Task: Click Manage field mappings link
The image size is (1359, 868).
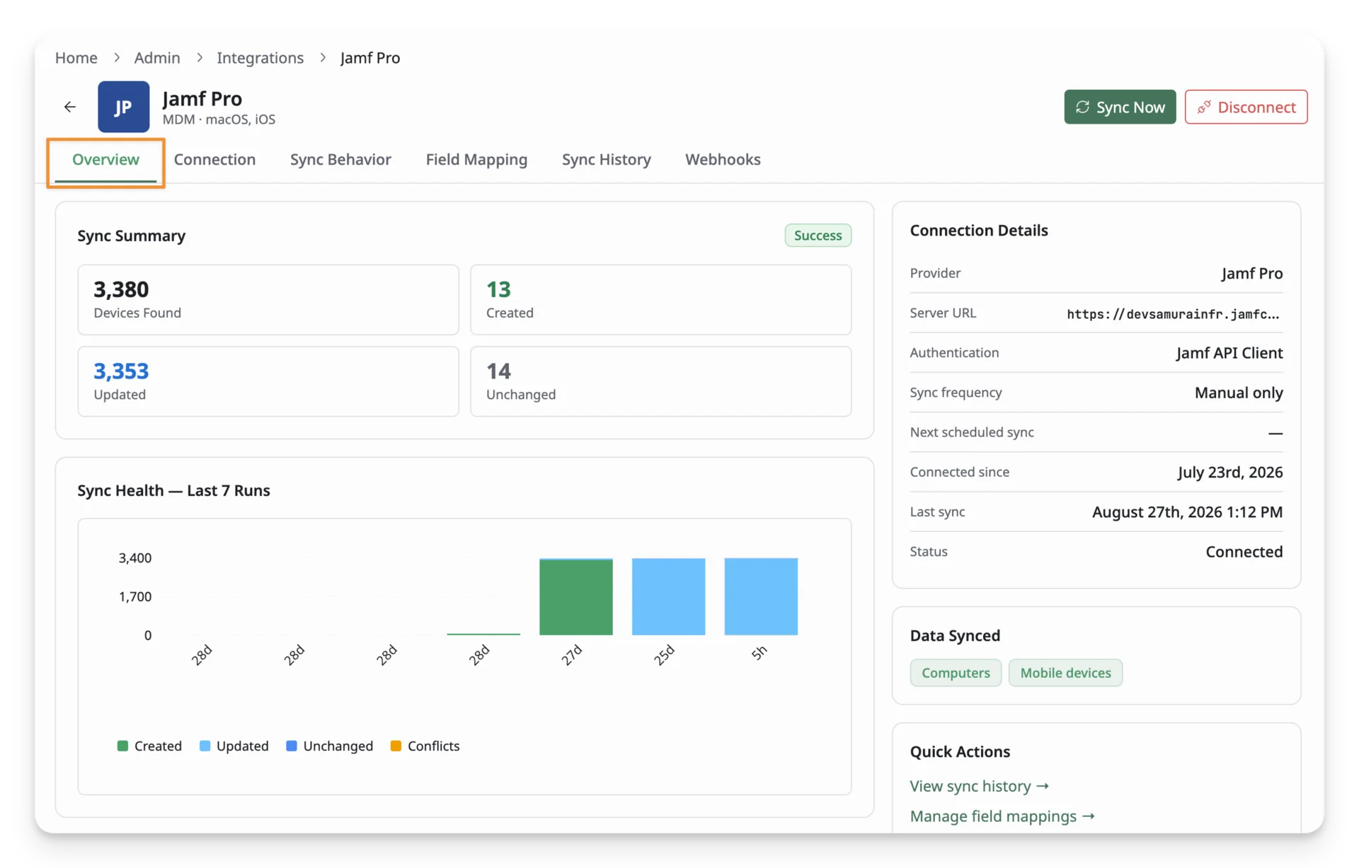Action: pos(1002,816)
